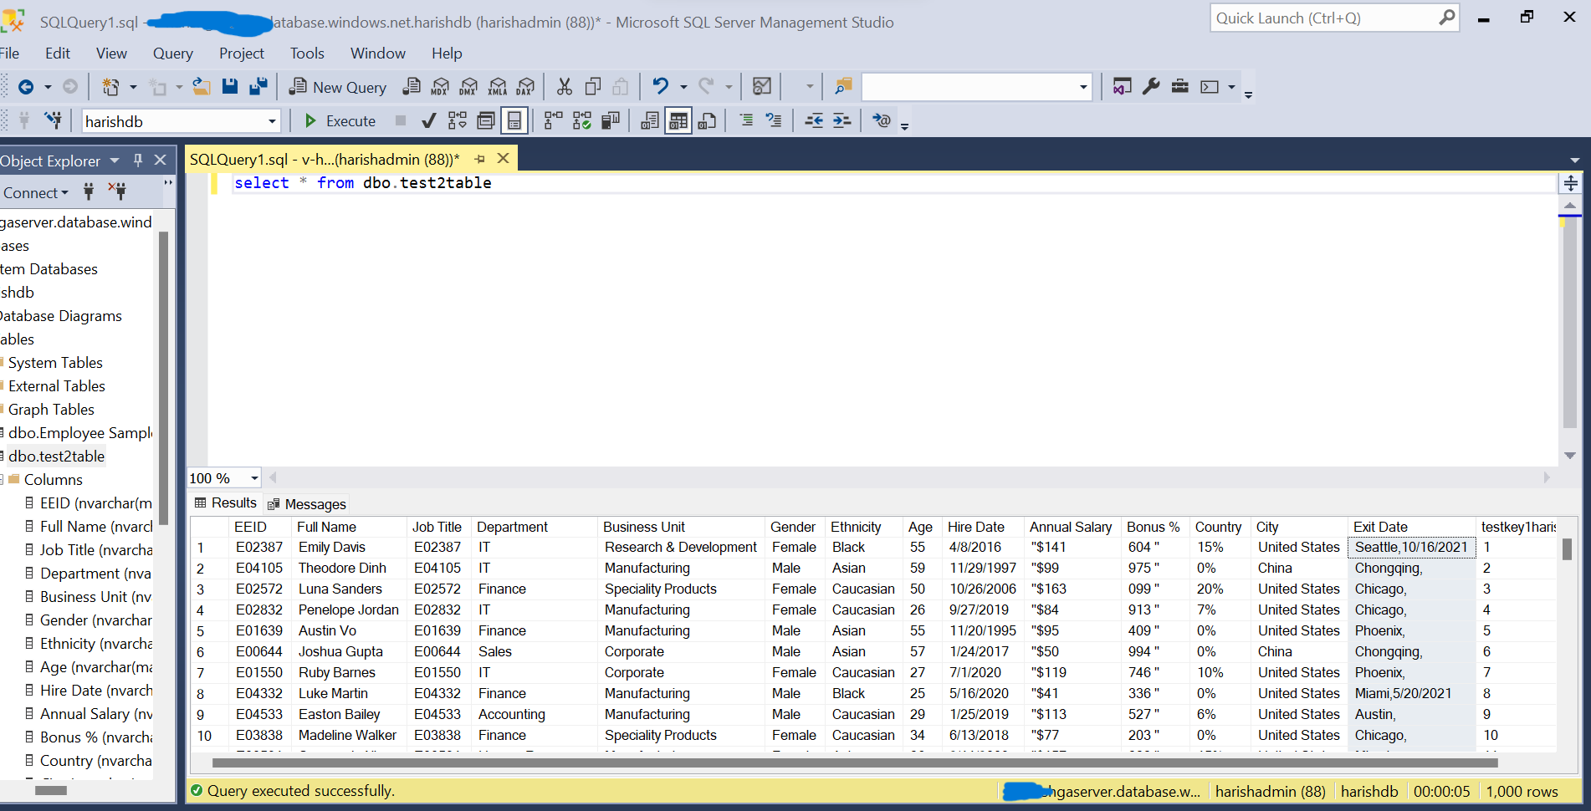
Task: Open the Tools menu
Action: 307,53
